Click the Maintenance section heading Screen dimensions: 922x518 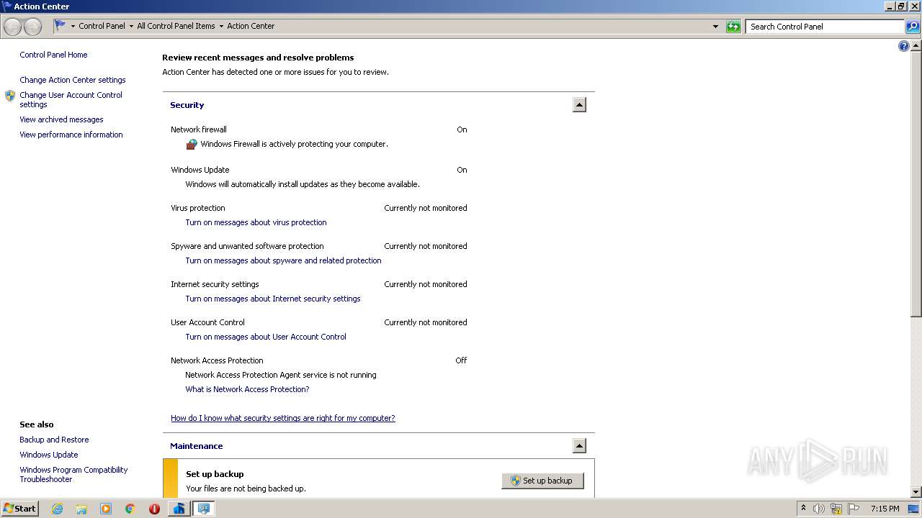pyautogui.click(x=197, y=446)
